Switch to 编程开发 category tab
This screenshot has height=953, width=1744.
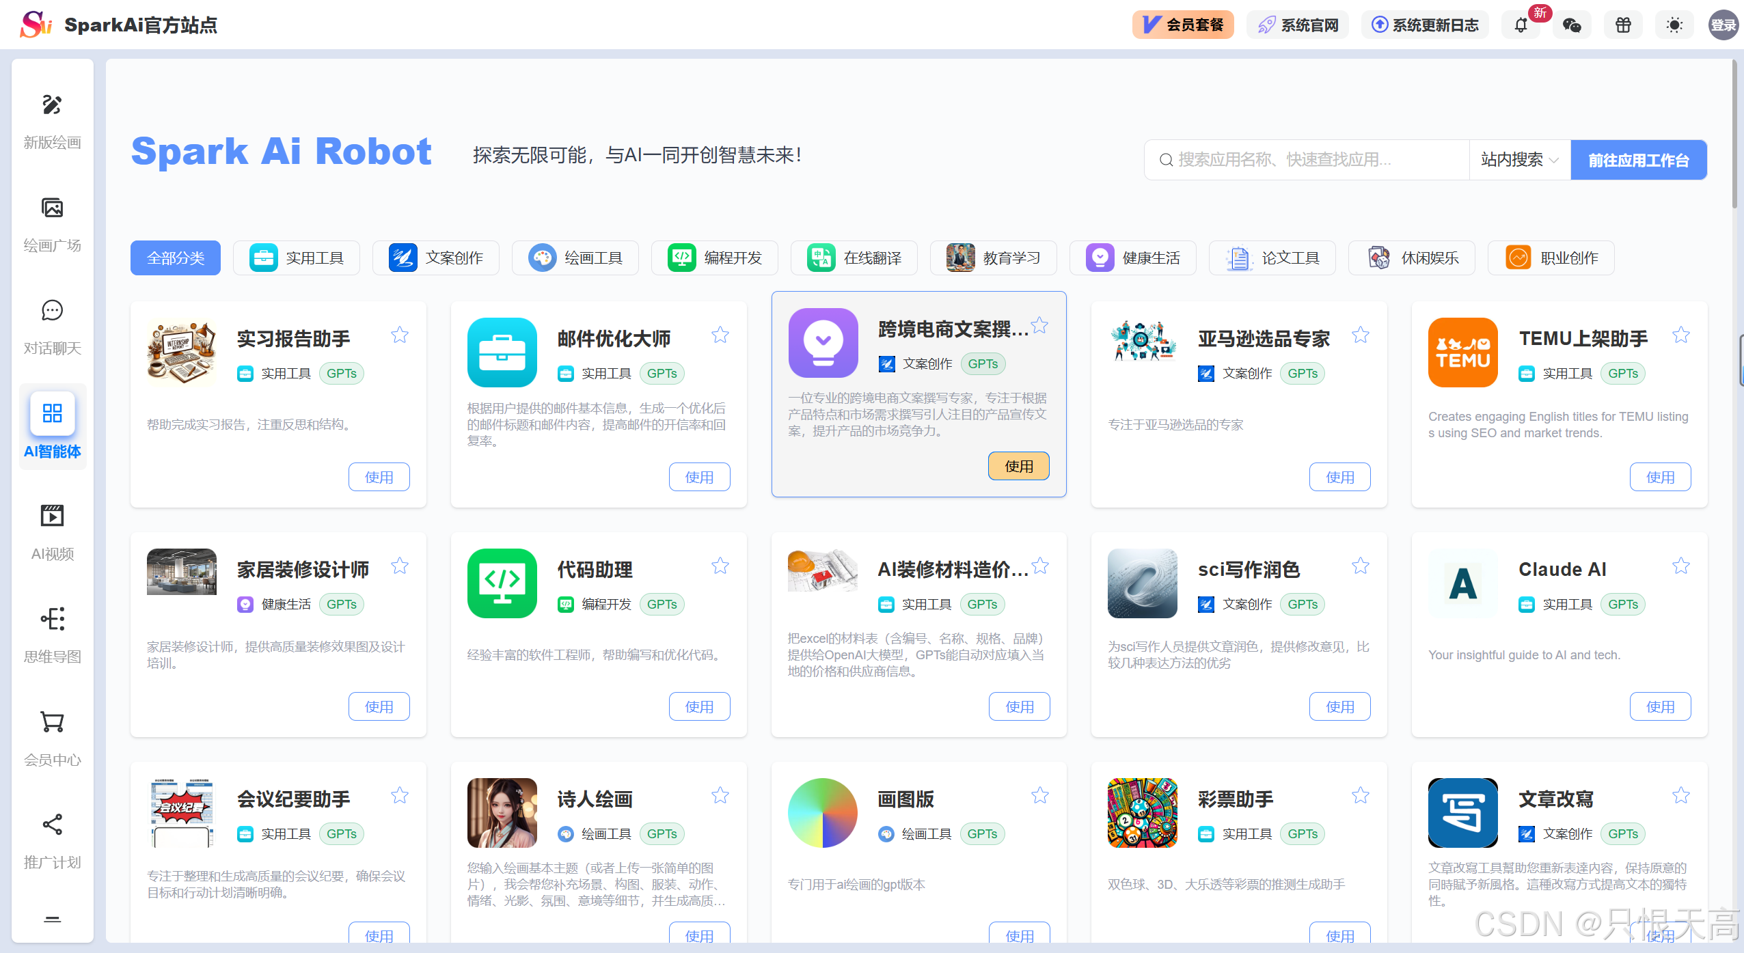pos(715,258)
